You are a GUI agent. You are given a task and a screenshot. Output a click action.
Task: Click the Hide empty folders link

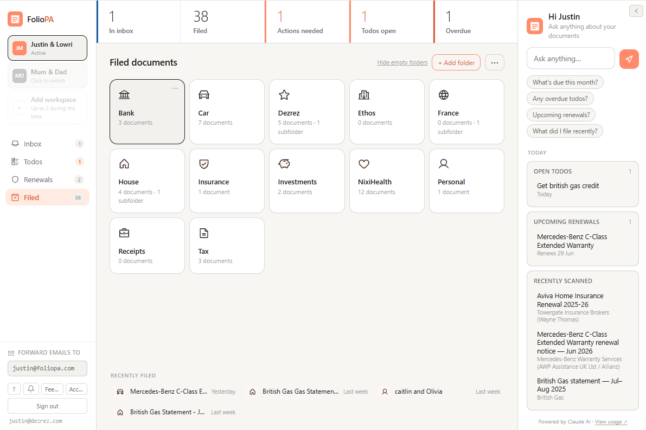pos(402,62)
